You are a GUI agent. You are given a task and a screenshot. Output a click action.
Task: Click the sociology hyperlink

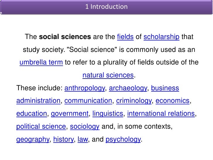coord(85,127)
